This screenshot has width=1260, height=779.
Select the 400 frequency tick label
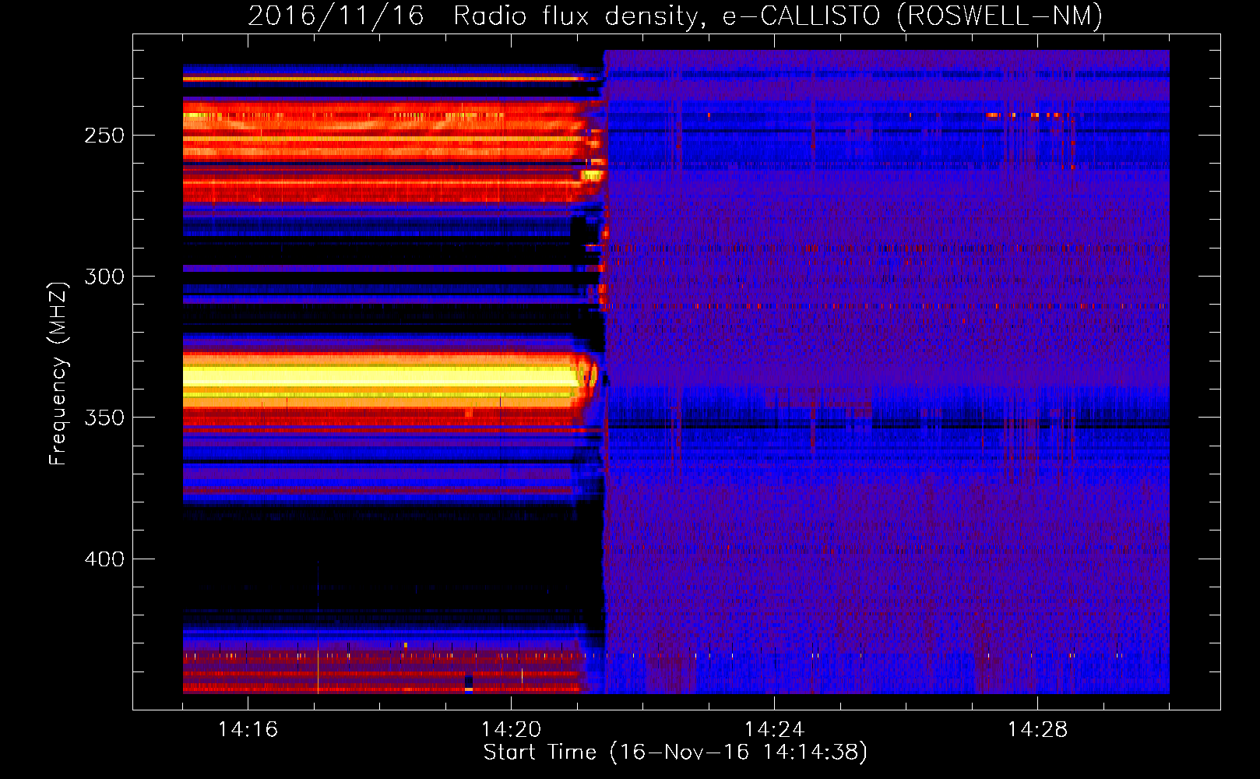(104, 559)
